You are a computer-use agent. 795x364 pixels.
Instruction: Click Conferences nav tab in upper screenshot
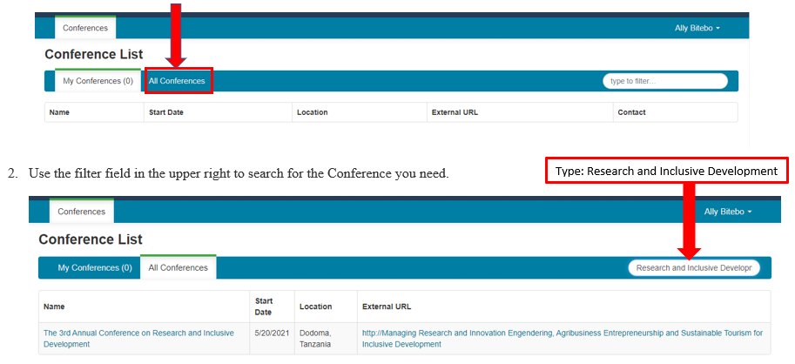[85, 28]
